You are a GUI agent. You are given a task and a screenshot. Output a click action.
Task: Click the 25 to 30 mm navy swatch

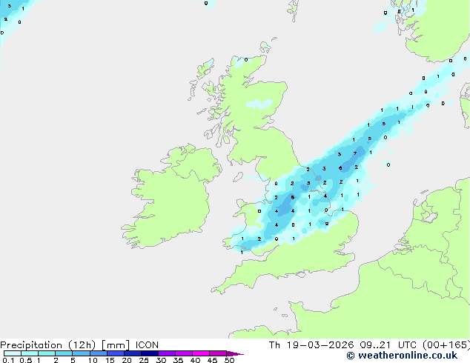(x=150, y=353)
